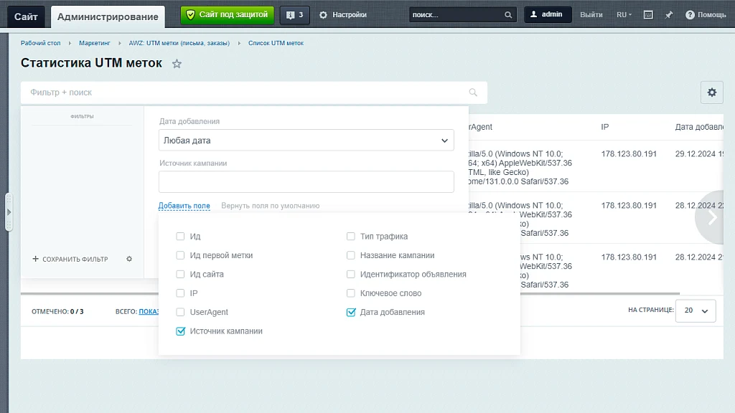The width and height of the screenshot is (735, 413).
Task: Open saved filters settings gear
Action: (x=129, y=259)
